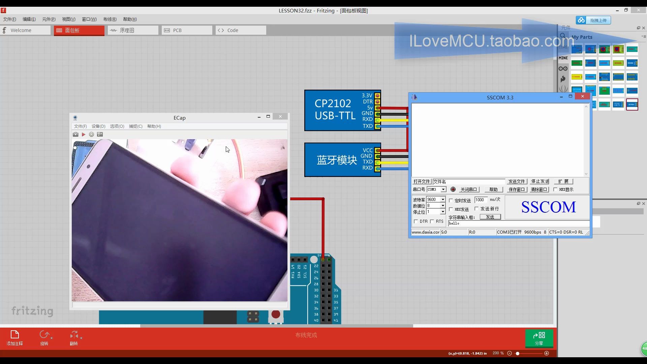Click the ECap image gallery icon

(x=100, y=134)
